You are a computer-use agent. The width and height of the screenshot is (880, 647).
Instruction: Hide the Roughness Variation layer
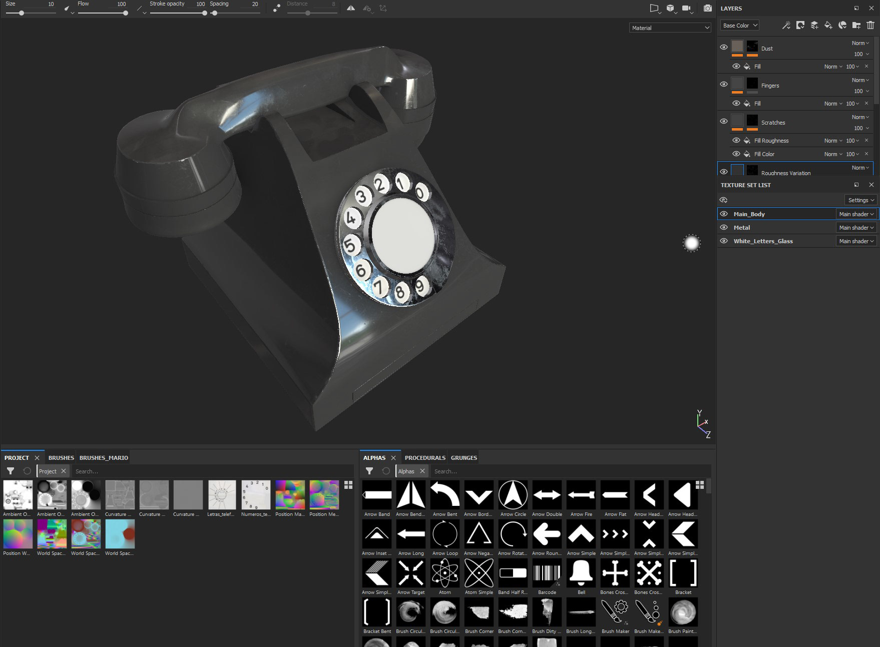(x=724, y=172)
